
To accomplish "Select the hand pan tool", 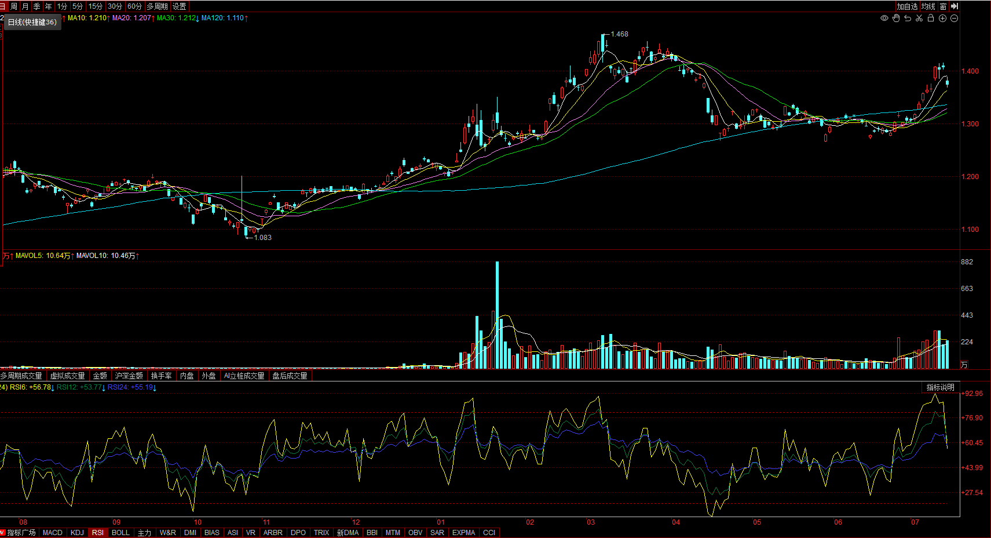I will tap(896, 18).
